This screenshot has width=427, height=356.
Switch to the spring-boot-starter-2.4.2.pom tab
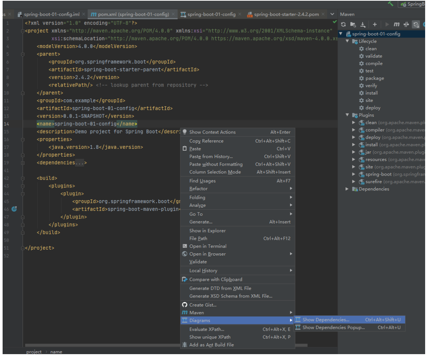pos(286,15)
